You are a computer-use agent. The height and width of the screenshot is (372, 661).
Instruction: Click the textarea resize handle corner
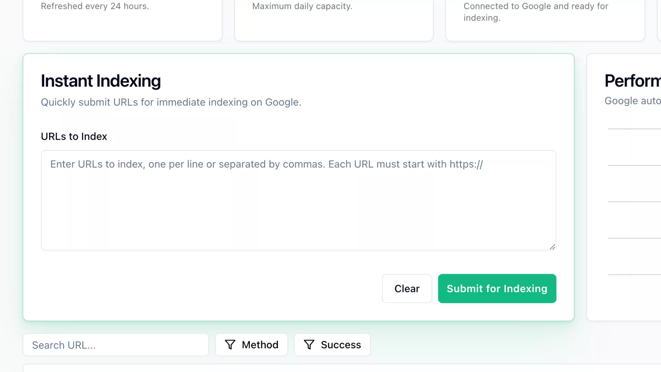point(552,247)
